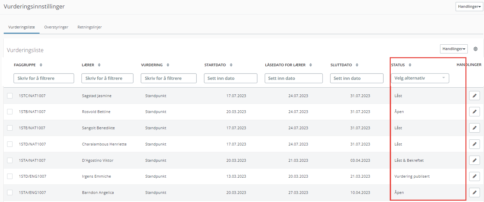
Task: Sort by Sluttdato column arrows
Action: (357, 65)
